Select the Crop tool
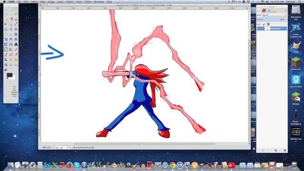304x171 pixels. pyautogui.click(x=11, y=34)
